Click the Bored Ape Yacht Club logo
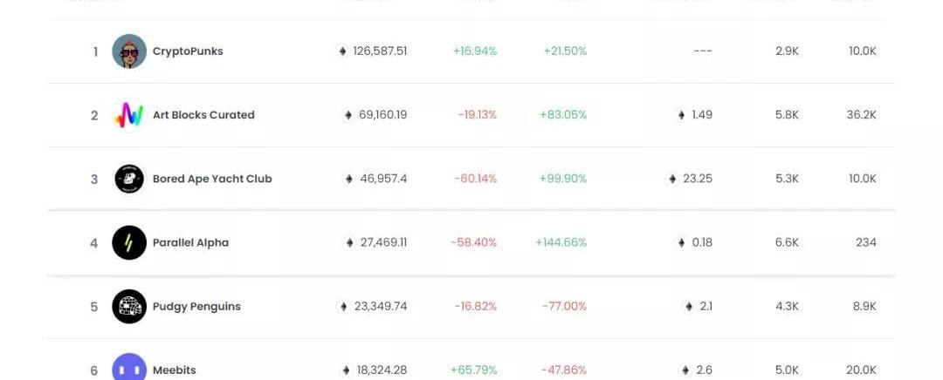 pos(129,179)
